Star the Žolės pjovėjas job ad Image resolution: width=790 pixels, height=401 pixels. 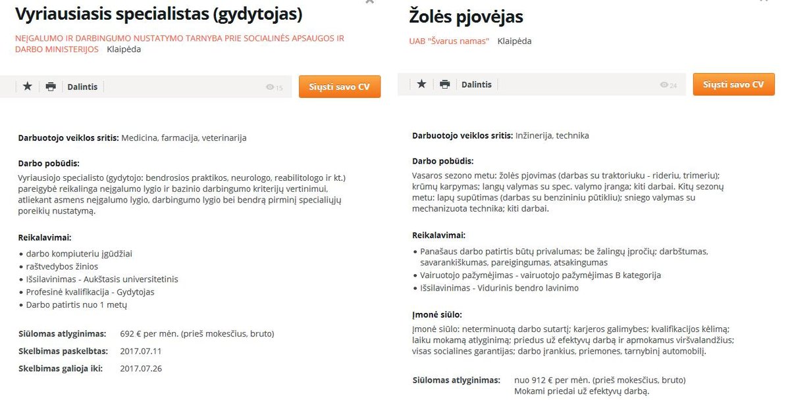pyautogui.click(x=421, y=84)
